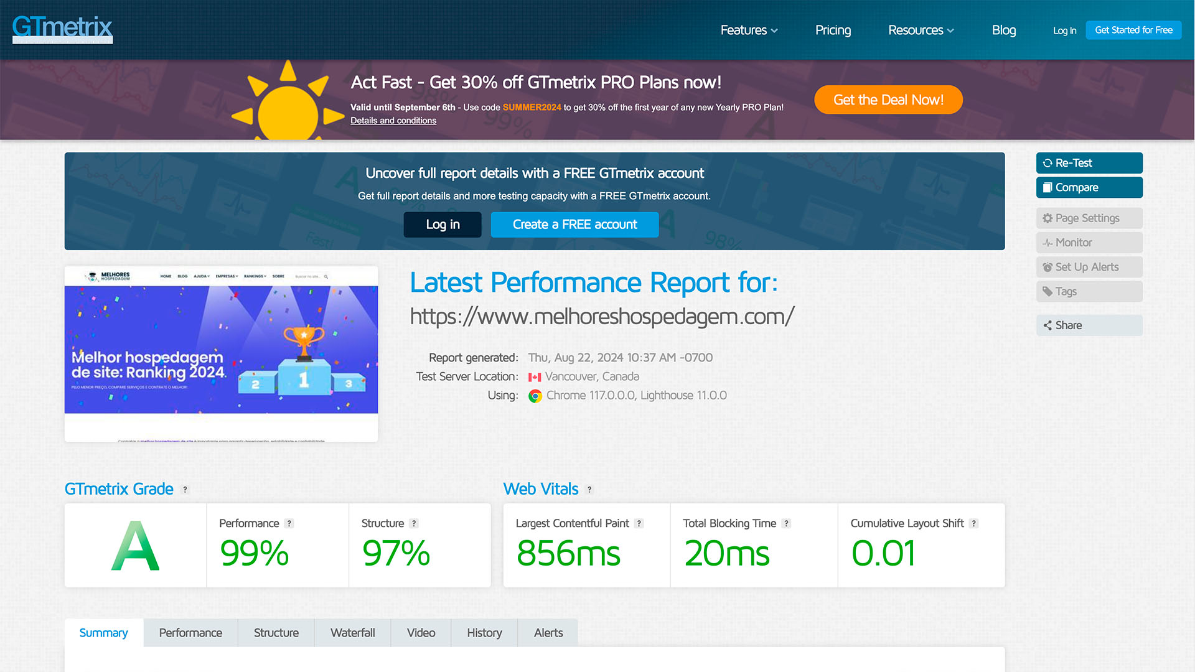Click the tested URL melhoreshospedagem.com
The width and height of the screenshot is (1195, 672).
pyautogui.click(x=602, y=317)
